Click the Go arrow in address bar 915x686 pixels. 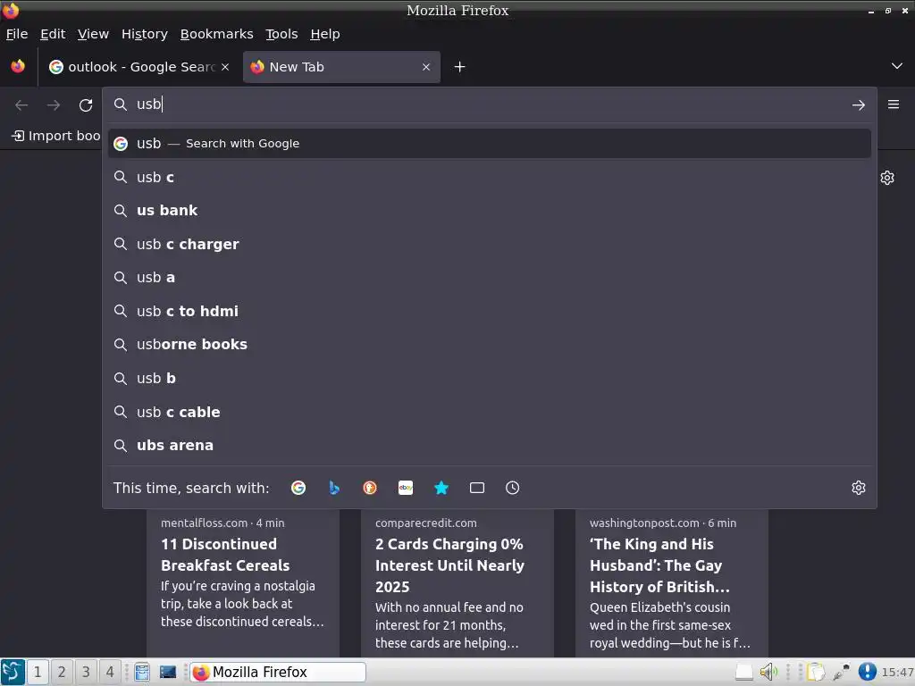(x=859, y=105)
